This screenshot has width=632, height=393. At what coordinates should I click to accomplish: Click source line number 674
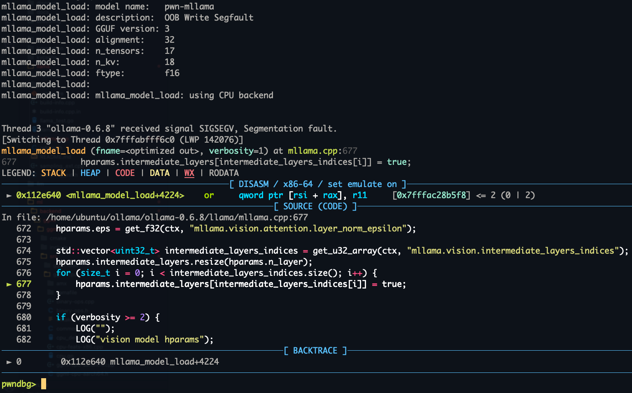pos(23,251)
